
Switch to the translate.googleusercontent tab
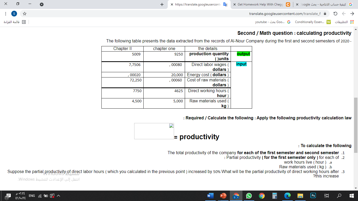199,4
